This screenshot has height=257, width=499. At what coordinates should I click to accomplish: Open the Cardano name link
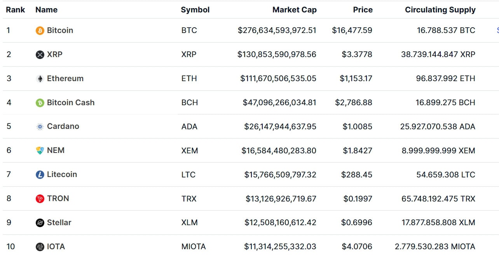pyautogui.click(x=63, y=126)
